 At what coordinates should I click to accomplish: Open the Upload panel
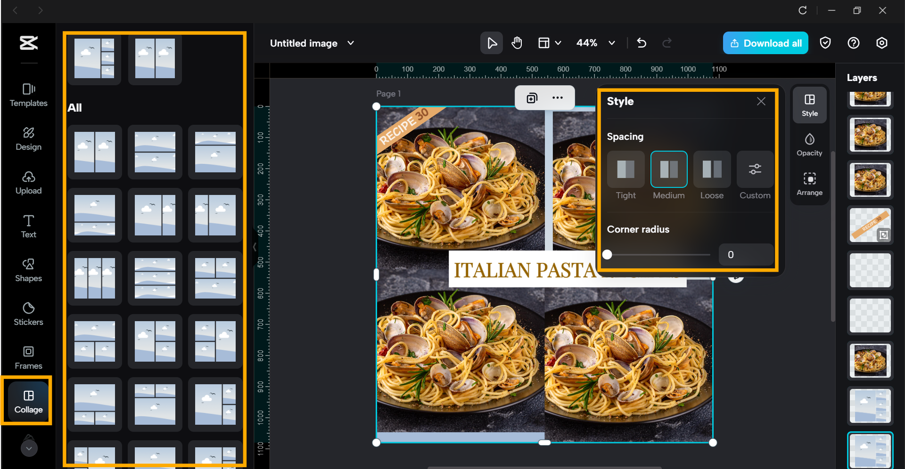(x=28, y=183)
